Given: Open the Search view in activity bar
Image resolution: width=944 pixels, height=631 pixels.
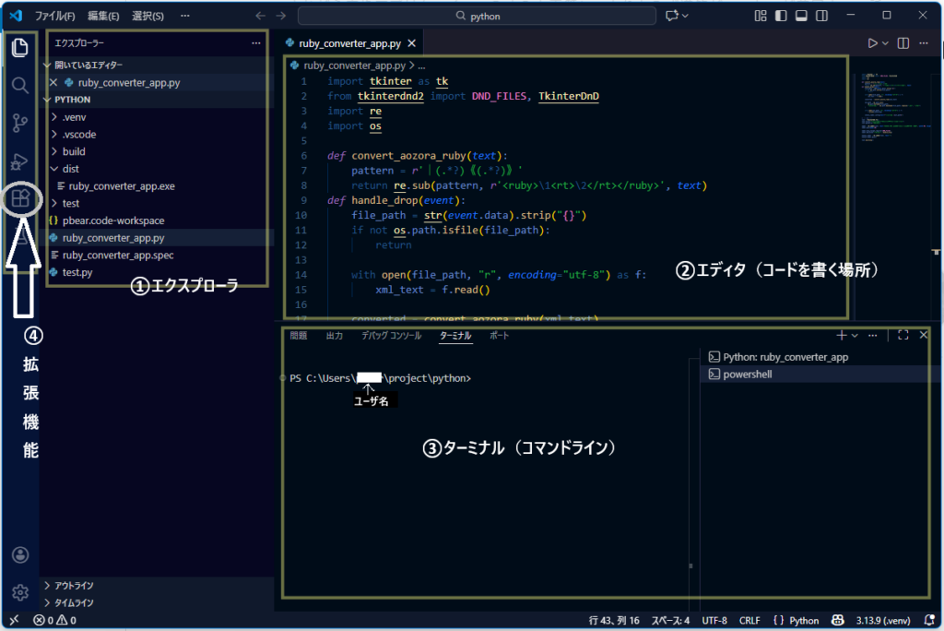Looking at the screenshot, I should [19, 86].
